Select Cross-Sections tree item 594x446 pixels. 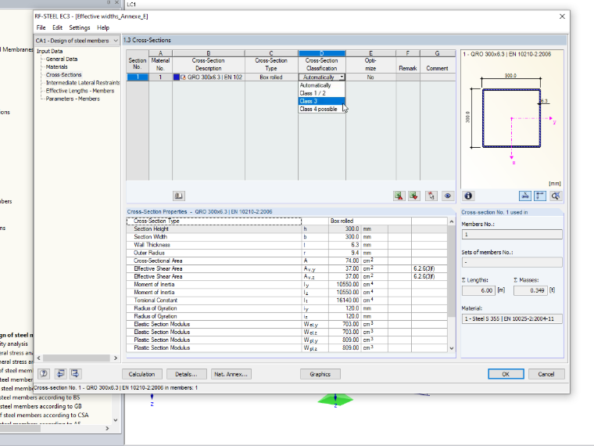tap(63, 74)
